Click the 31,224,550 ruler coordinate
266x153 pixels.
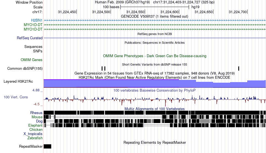[x=135, y=12]
